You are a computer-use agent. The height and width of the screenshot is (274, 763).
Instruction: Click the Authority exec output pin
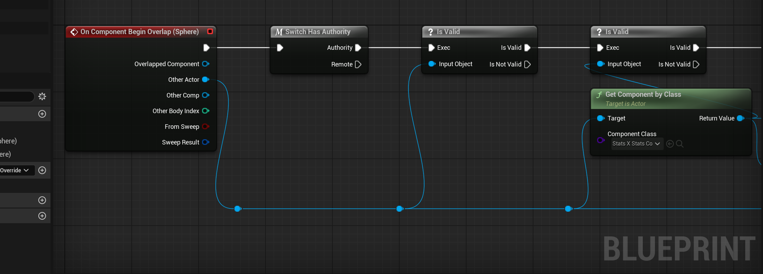pos(358,48)
